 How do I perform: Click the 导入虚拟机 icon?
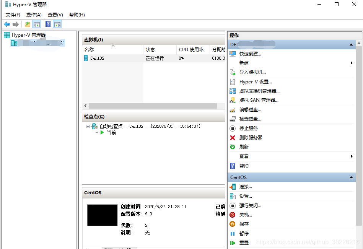coord(233,72)
